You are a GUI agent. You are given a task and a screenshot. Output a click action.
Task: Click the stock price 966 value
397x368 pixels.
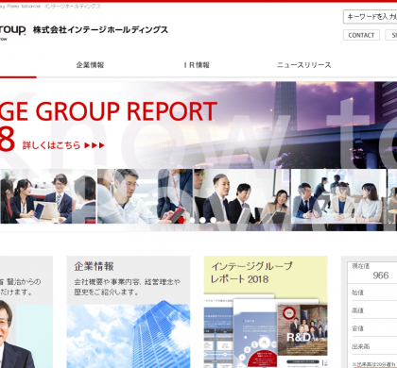(x=381, y=276)
